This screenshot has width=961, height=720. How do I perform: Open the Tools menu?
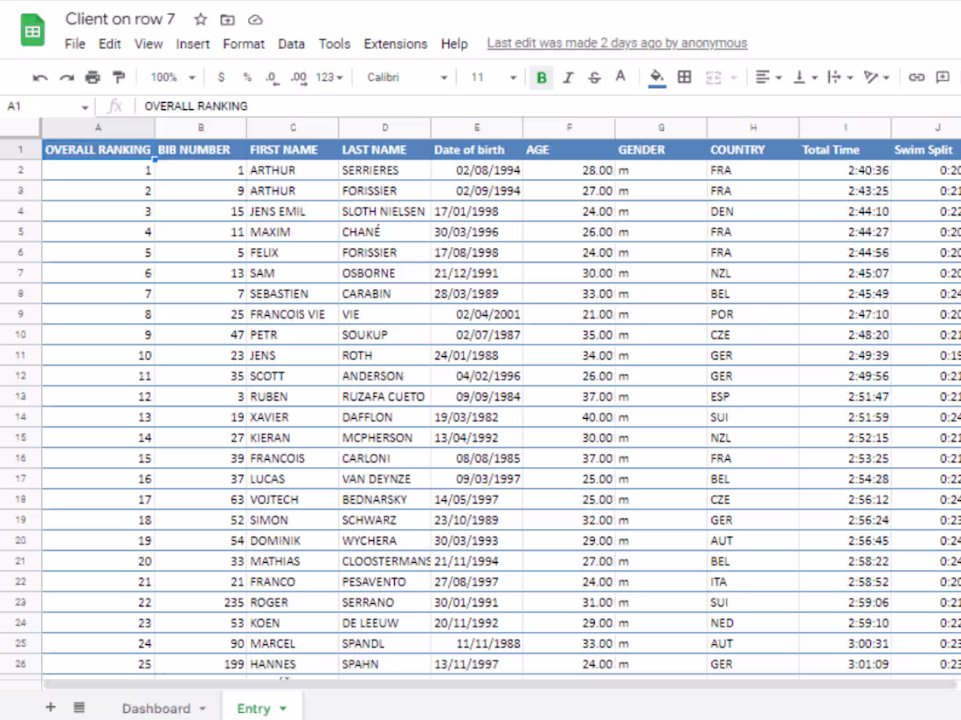(335, 45)
